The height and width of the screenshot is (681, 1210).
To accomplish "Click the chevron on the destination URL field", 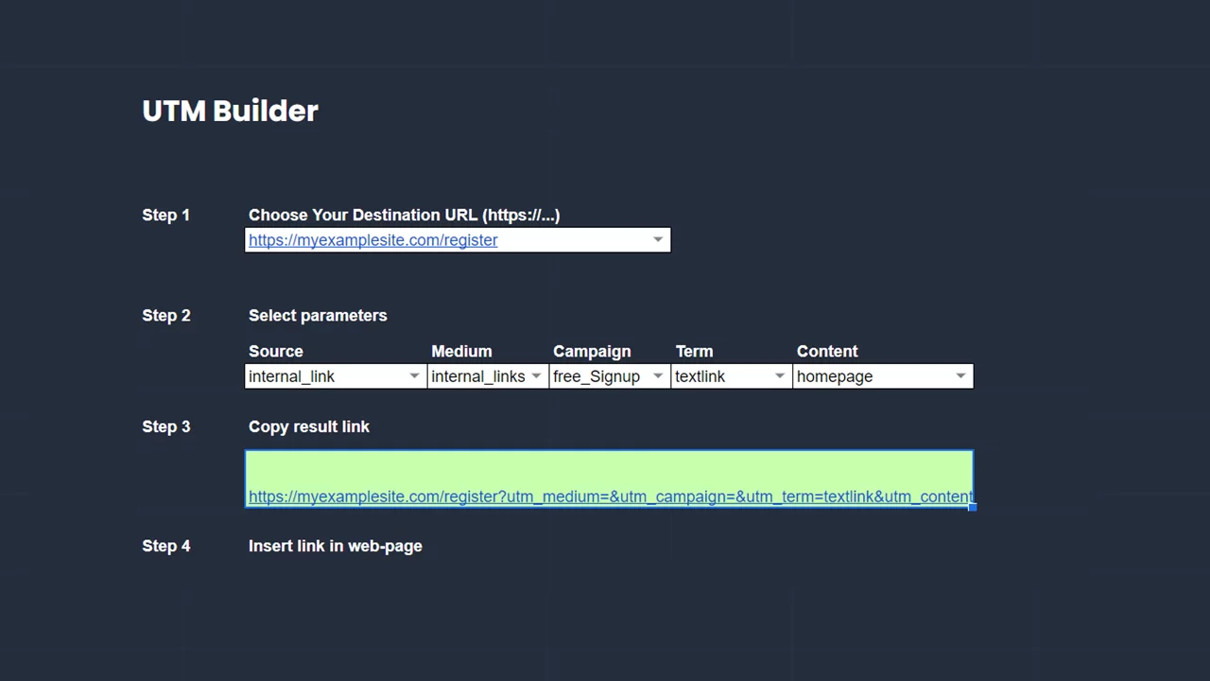I will (658, 239).
